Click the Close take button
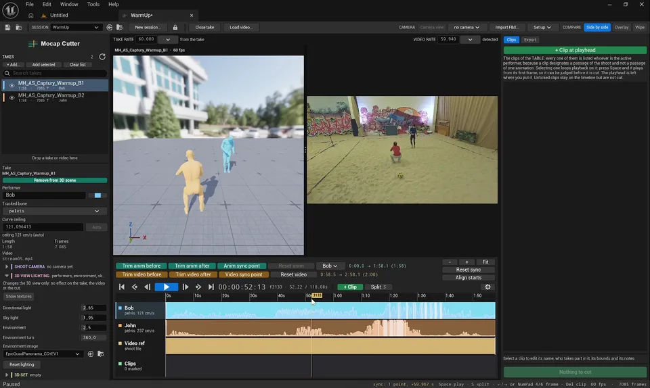Image resolution: width=650 pixels, height=388 pixels. click(x=204, y=27)
